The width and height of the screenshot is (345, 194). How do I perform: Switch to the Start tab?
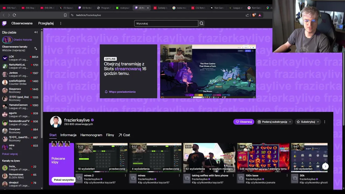point(53,135)
